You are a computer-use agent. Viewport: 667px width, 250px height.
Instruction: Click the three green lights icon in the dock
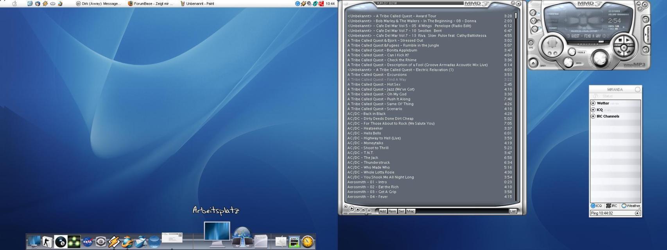[x=74, y=242]
